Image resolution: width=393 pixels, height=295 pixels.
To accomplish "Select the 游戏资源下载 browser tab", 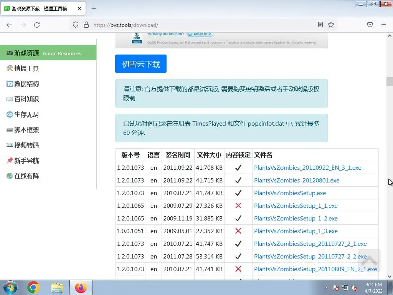I will tap(43, 8).
